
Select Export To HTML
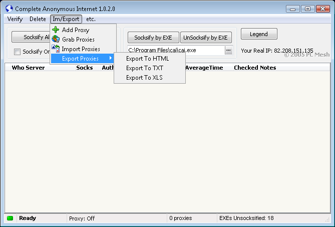150,59
